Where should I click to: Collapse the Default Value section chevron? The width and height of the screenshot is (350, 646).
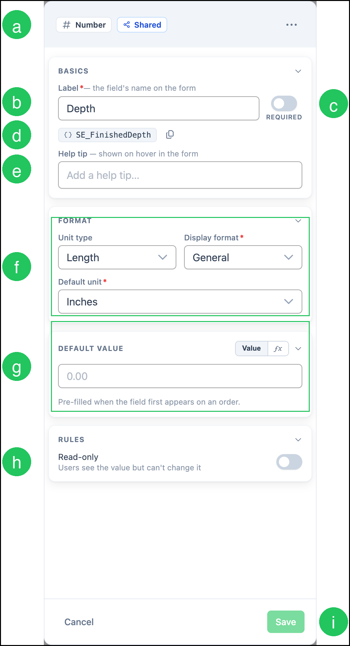tap(298, 349)
